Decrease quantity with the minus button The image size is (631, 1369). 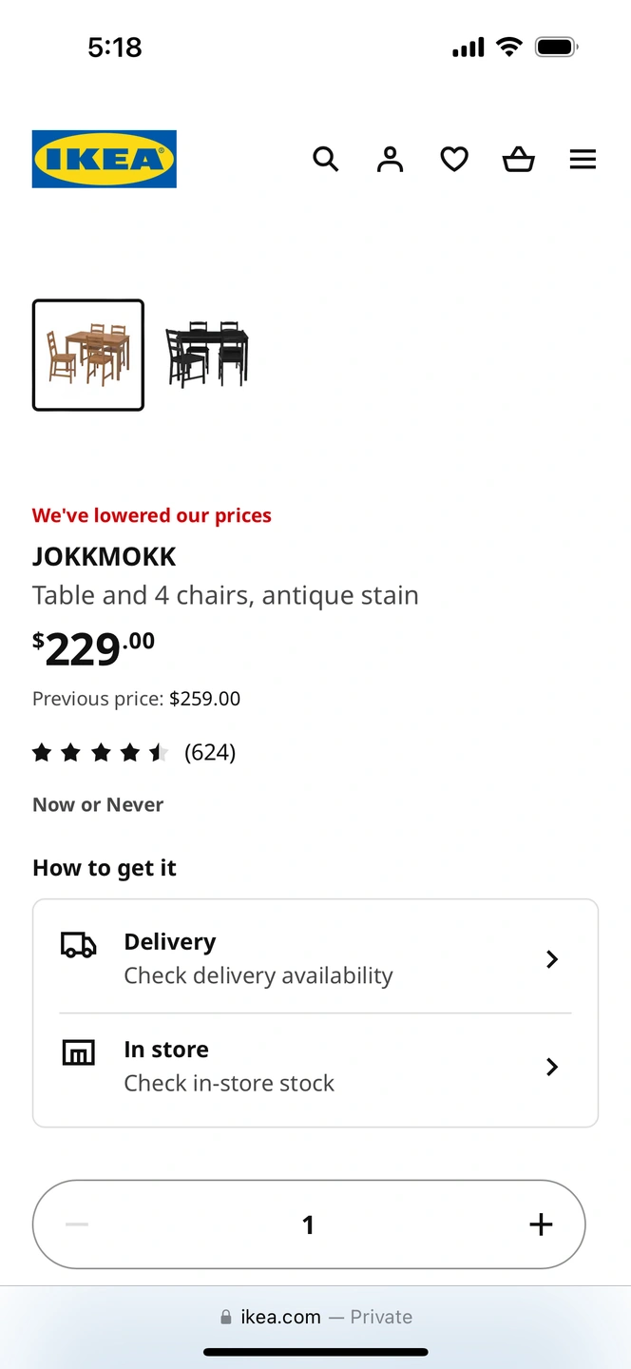77,1224
